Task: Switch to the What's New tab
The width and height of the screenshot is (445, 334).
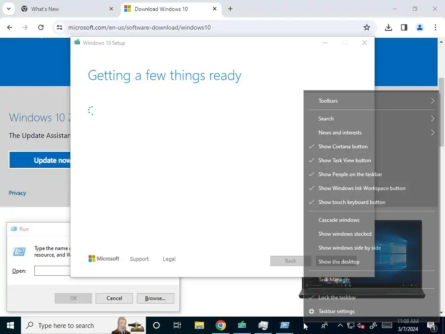Action: pyautogui.click(x=67, y=9)
